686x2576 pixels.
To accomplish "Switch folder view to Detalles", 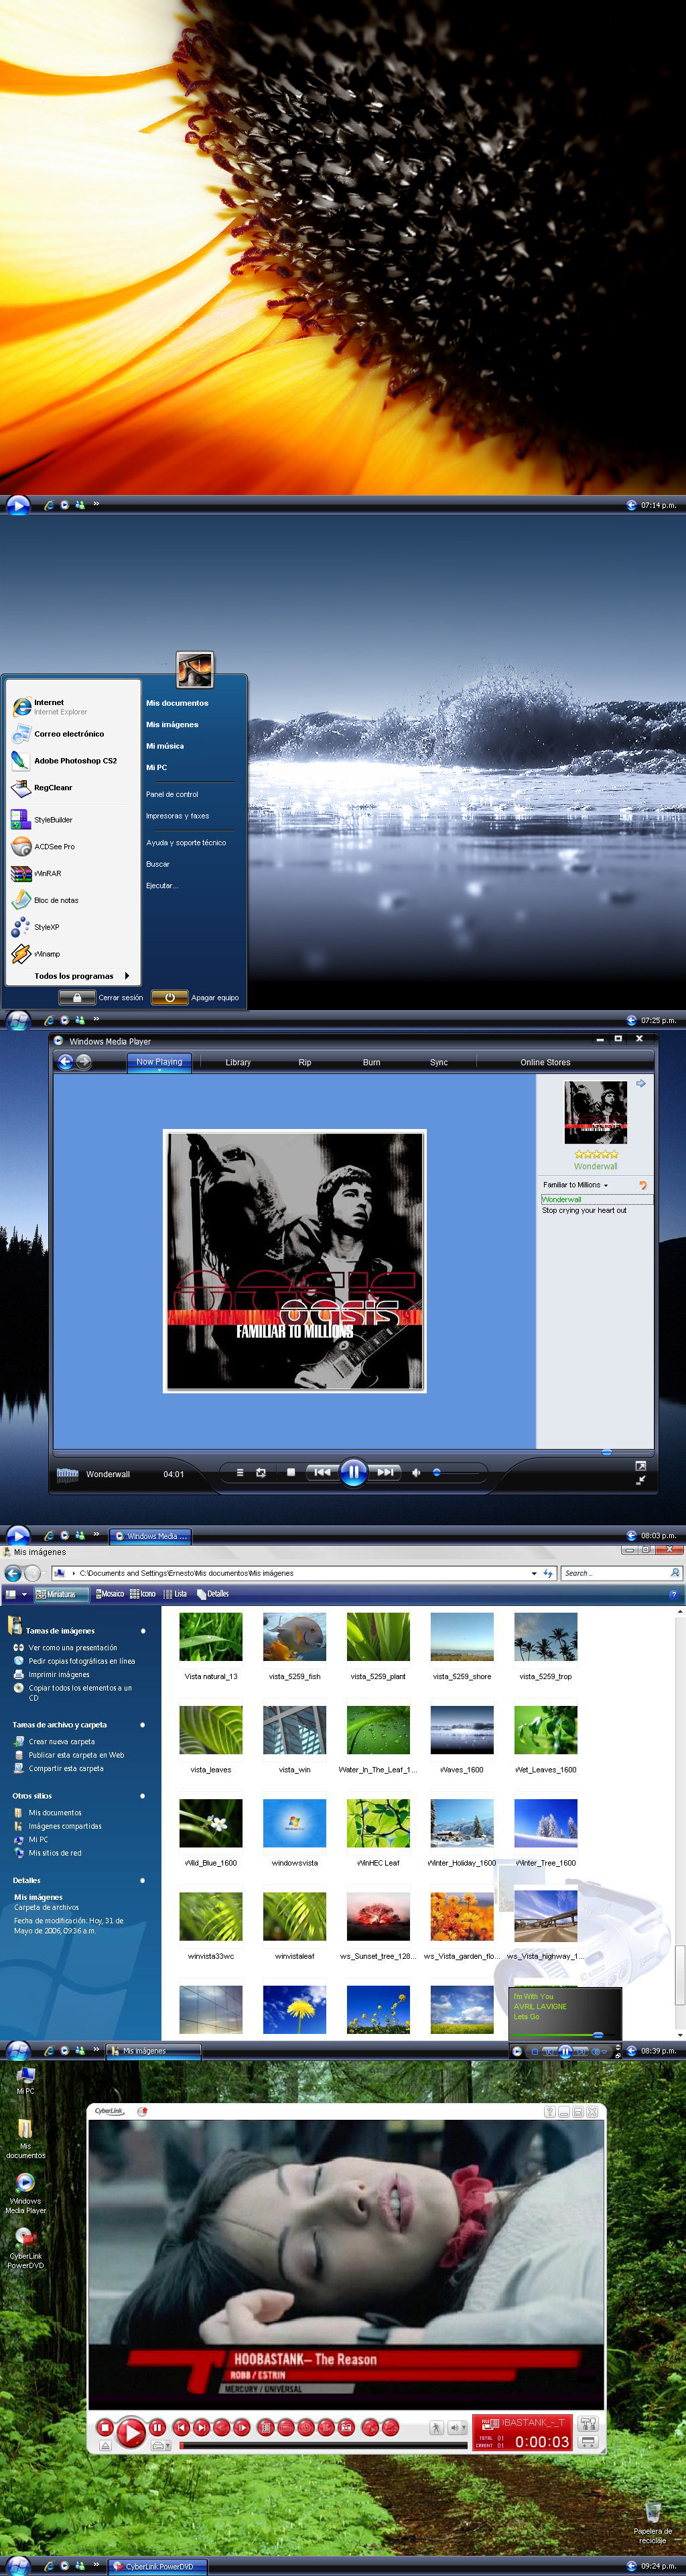I will 212,1594.
